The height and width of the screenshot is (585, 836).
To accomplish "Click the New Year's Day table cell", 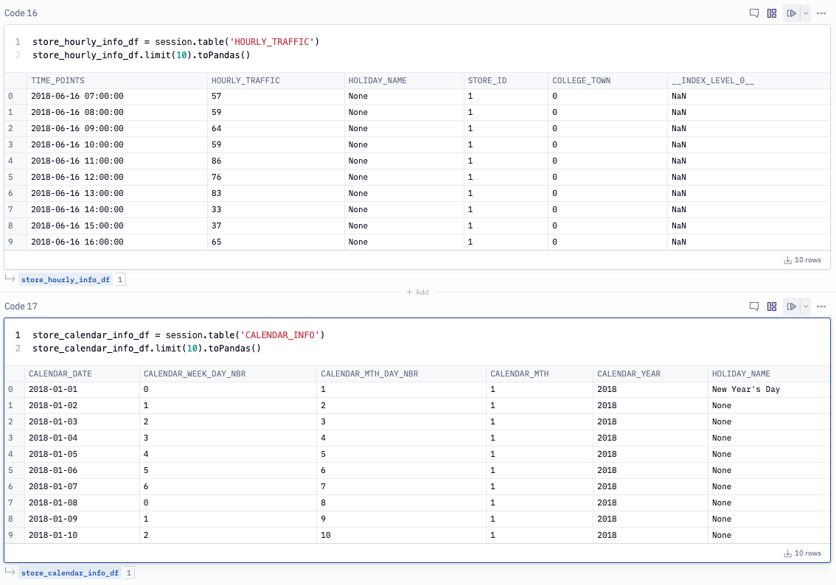I will pyautogui.click(x=745, y=389).
